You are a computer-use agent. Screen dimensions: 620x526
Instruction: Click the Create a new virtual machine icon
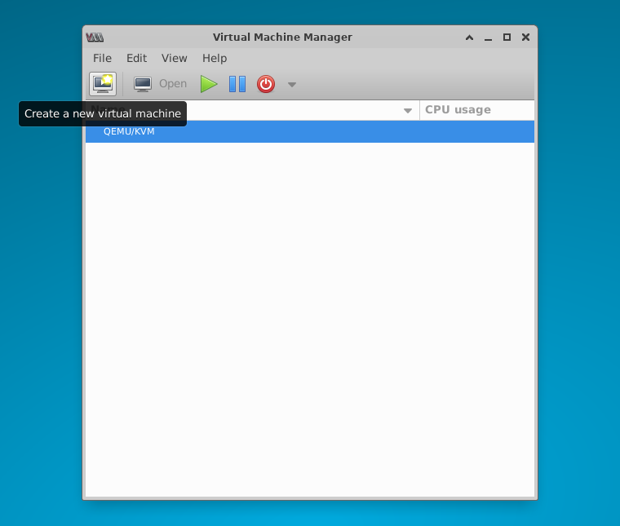(x=103, y=84)
